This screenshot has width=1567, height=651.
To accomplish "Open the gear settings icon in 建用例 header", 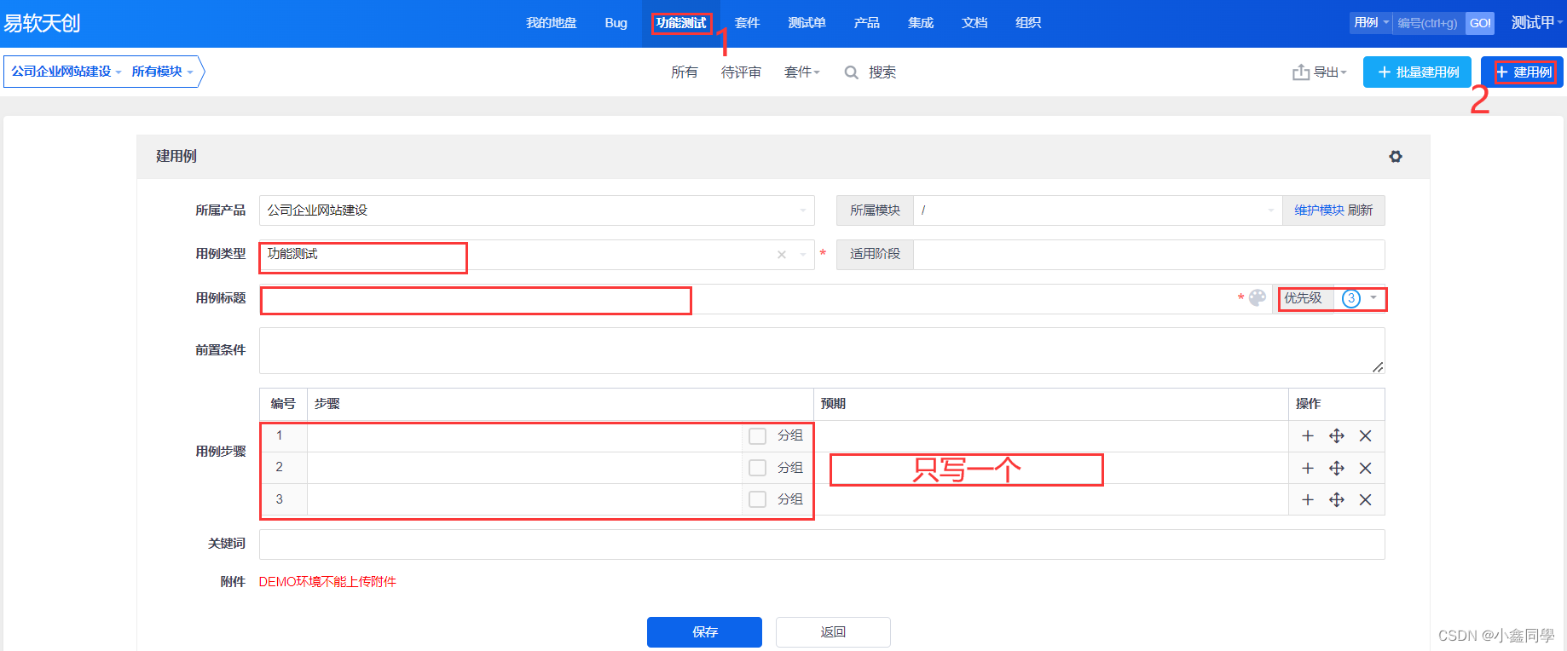I will [x=1396, y=157].
